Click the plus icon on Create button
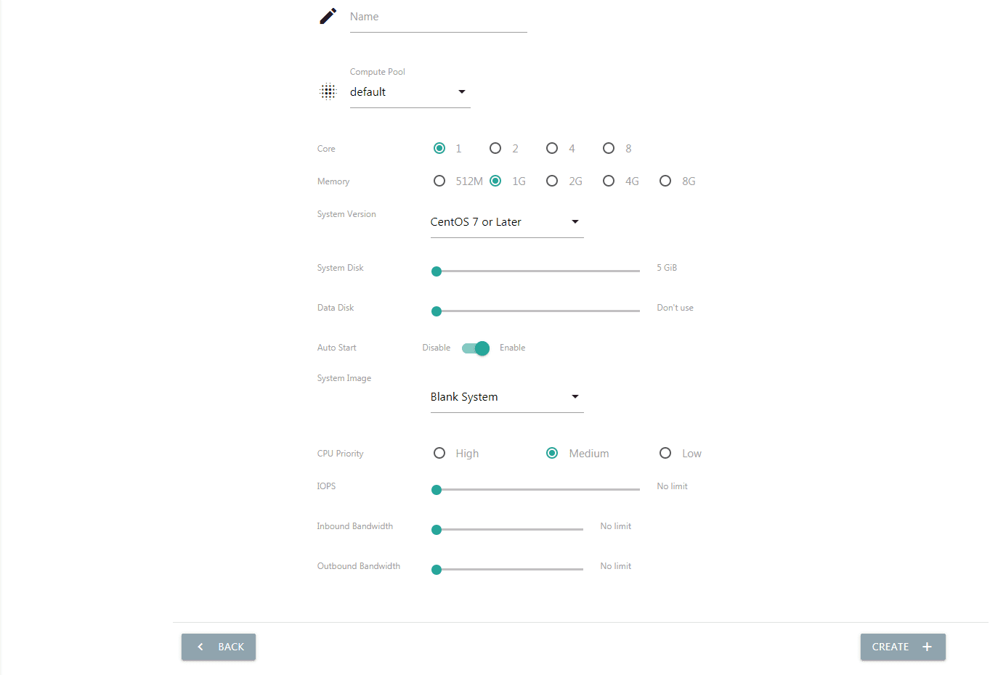990x675 pixels. click(927, 647)
